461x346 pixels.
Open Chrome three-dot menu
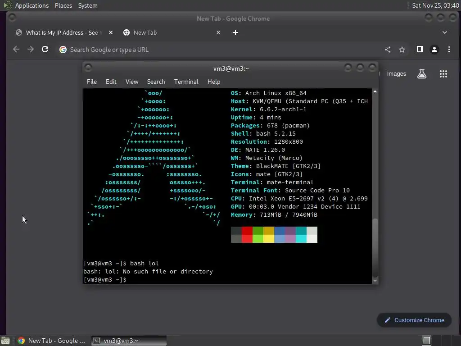[x=449, y=50]
